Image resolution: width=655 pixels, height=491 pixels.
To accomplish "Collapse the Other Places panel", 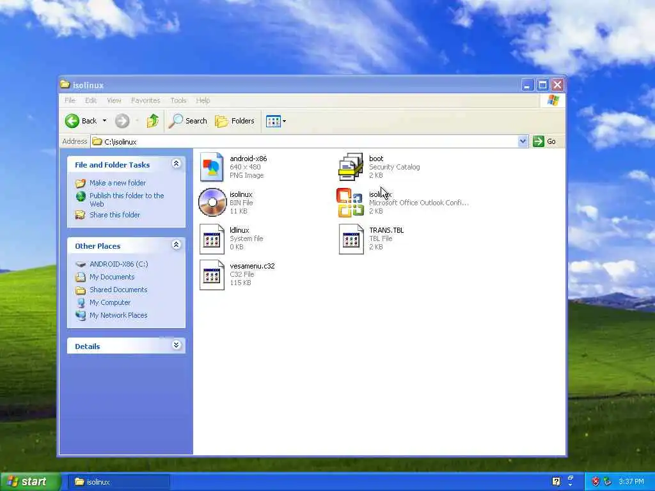I will point(177,245).
